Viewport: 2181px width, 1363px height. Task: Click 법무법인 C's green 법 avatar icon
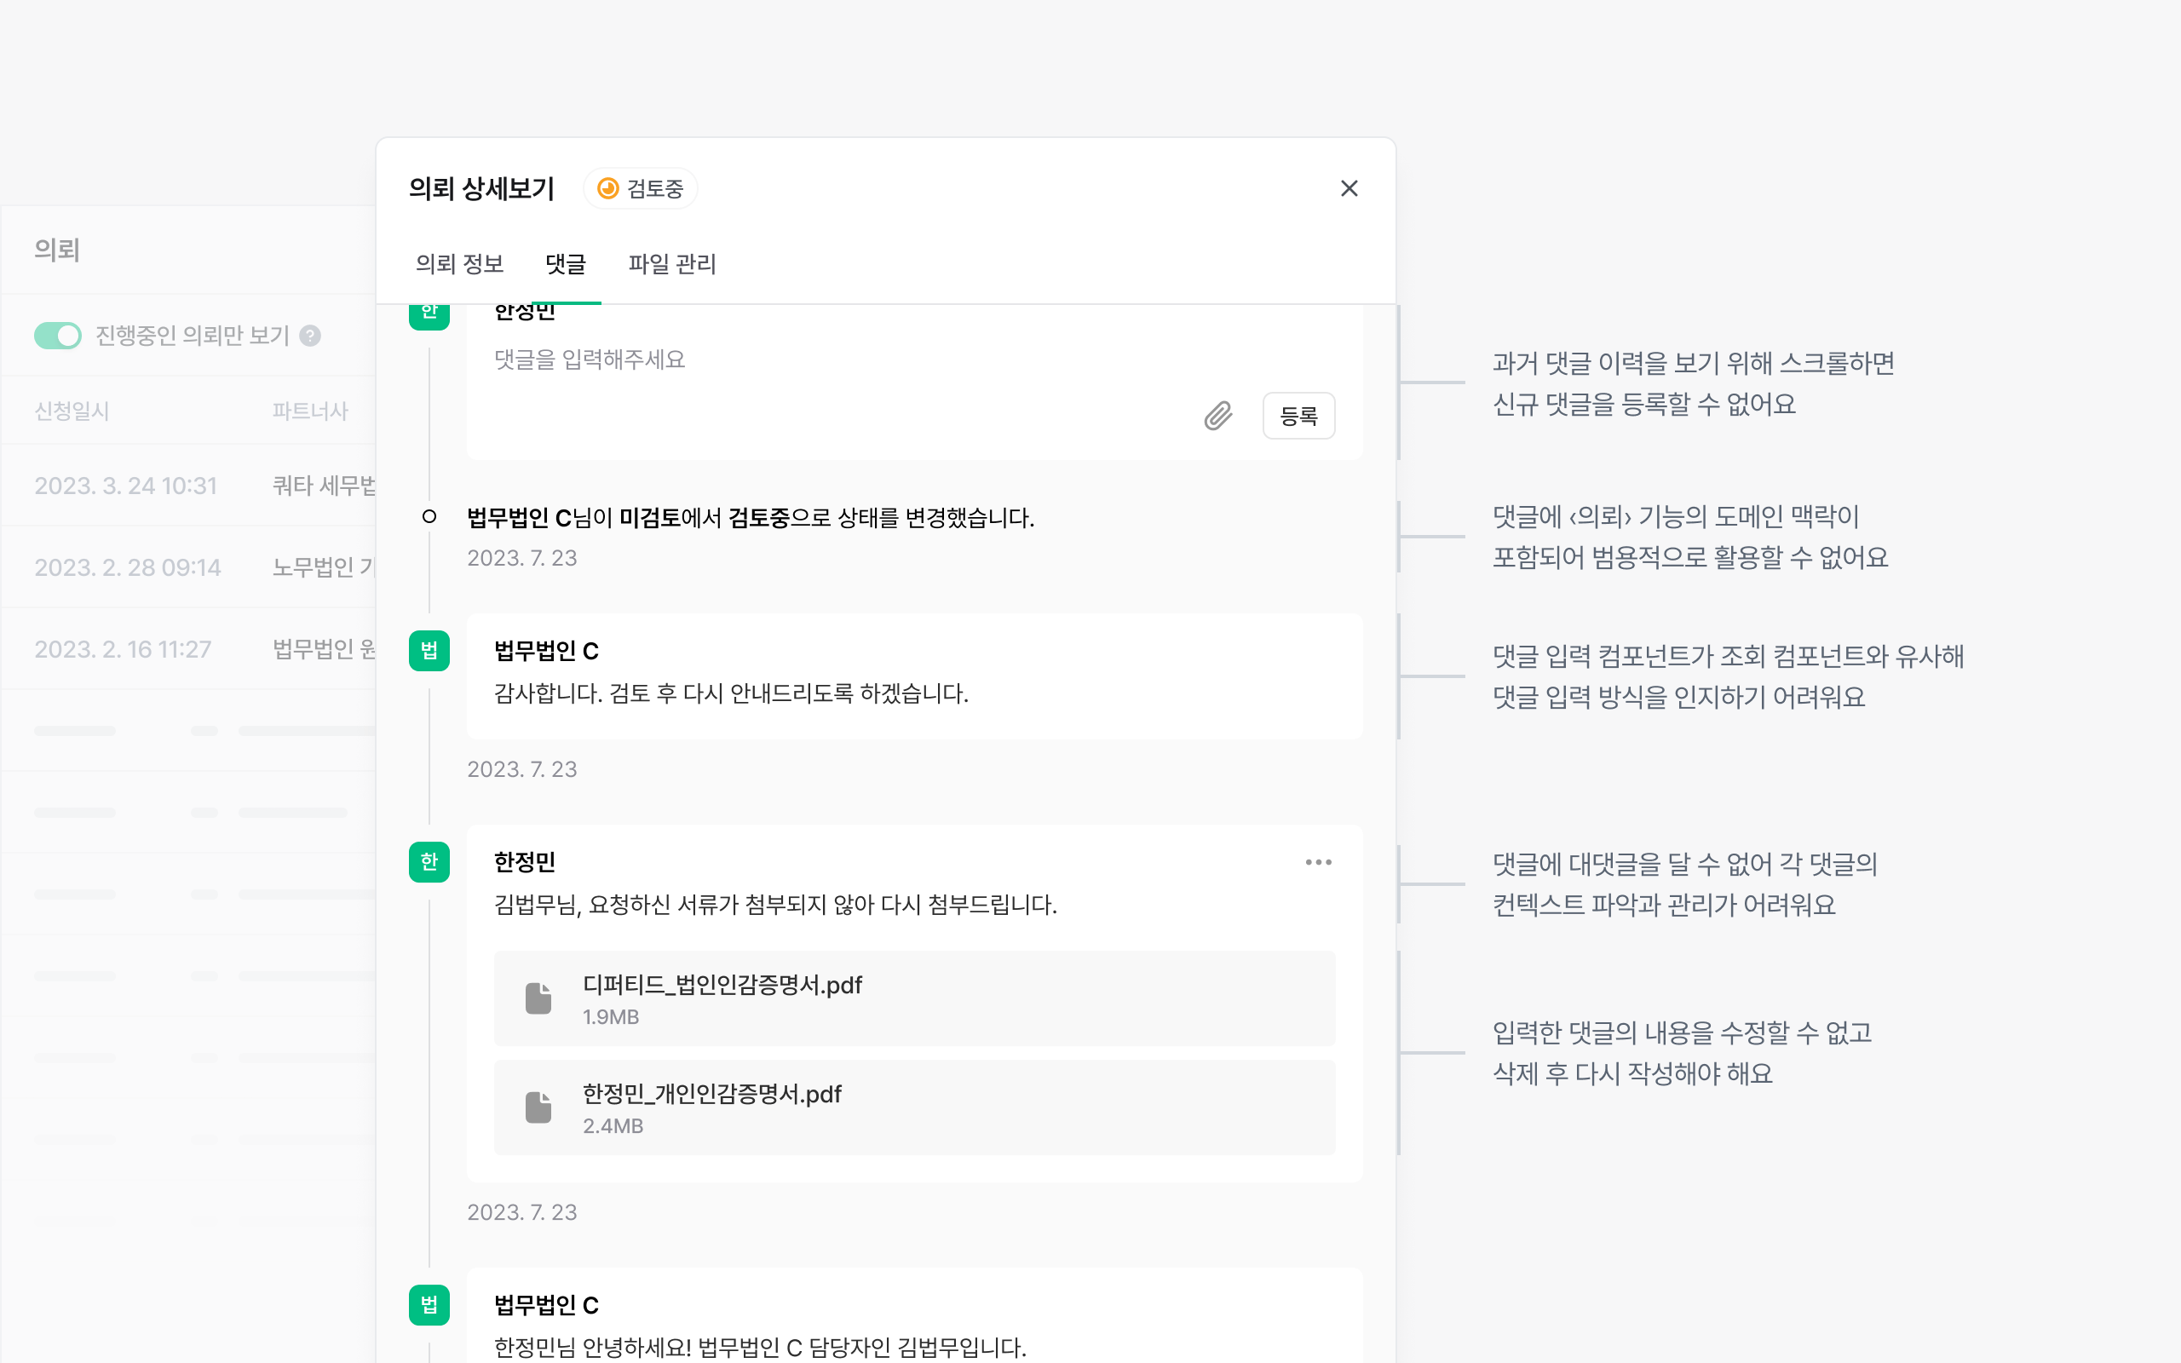pyautogui.click(x=429, y=651)
